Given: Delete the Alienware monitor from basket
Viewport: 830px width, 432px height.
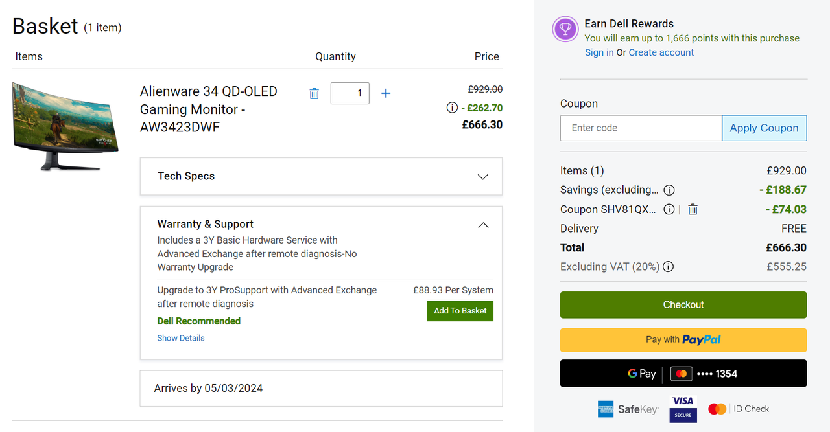Looking at the screenshot, I should point(314,93).
